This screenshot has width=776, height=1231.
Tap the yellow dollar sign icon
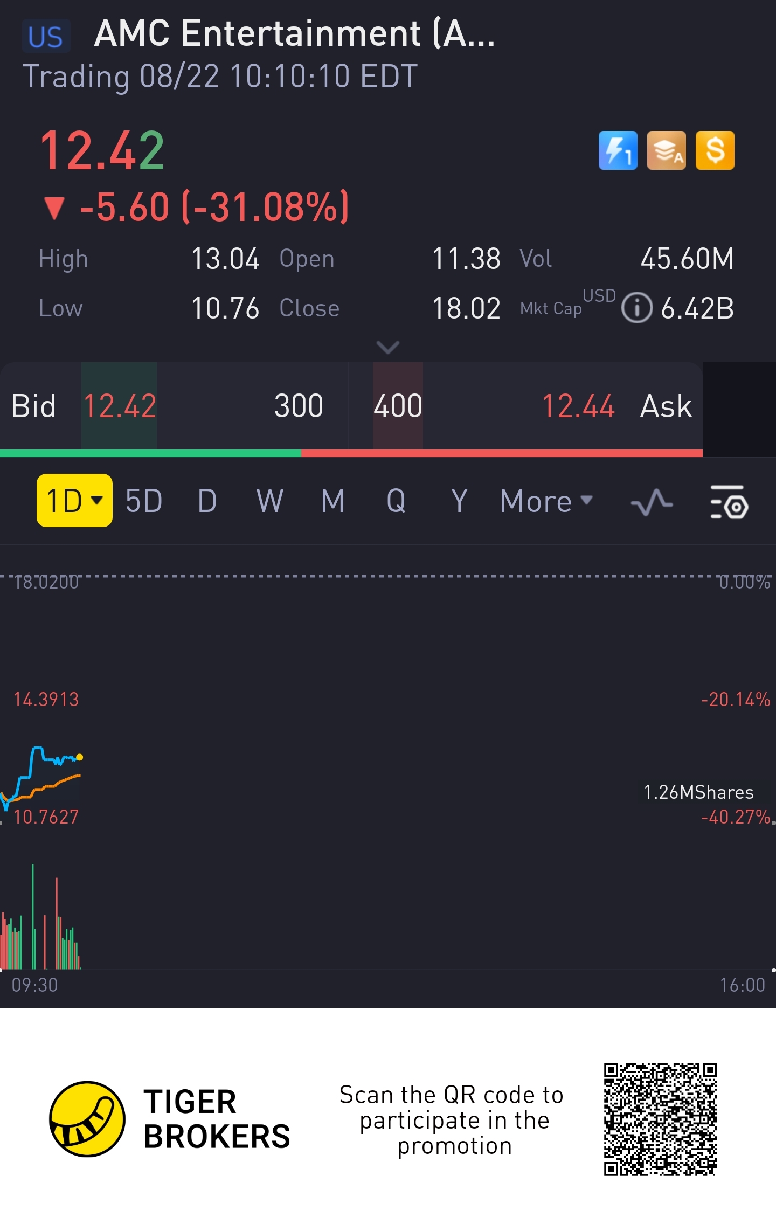(x=715, y=150)
